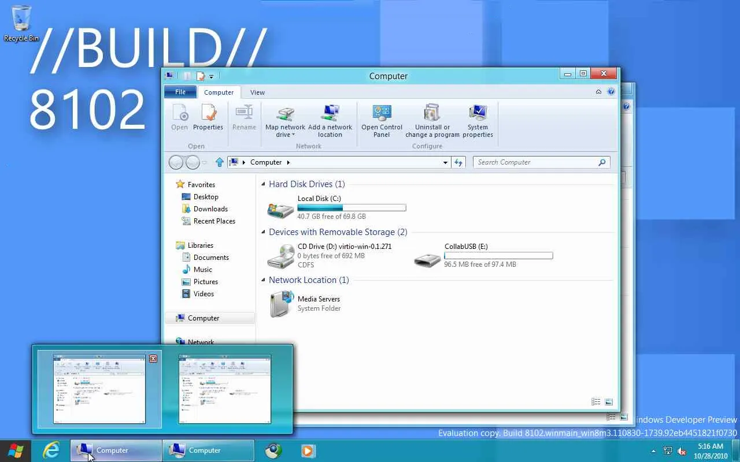Image resolution: width=740 pixels, height=462 pixels.
Task: Select the first Computer window preview thumbnail
Action: click(99, 389)
